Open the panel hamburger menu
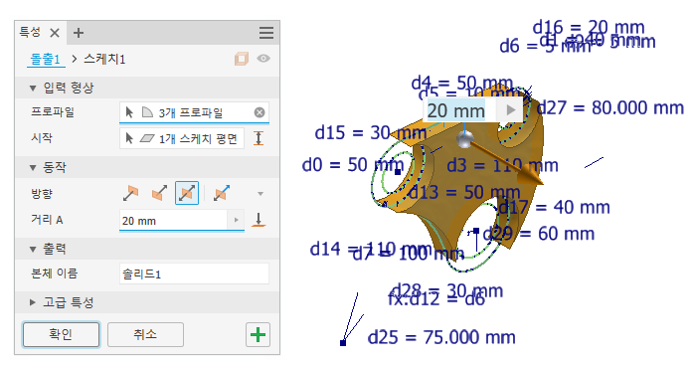Screen dimensions: 691x365 [x=266, y=33]
